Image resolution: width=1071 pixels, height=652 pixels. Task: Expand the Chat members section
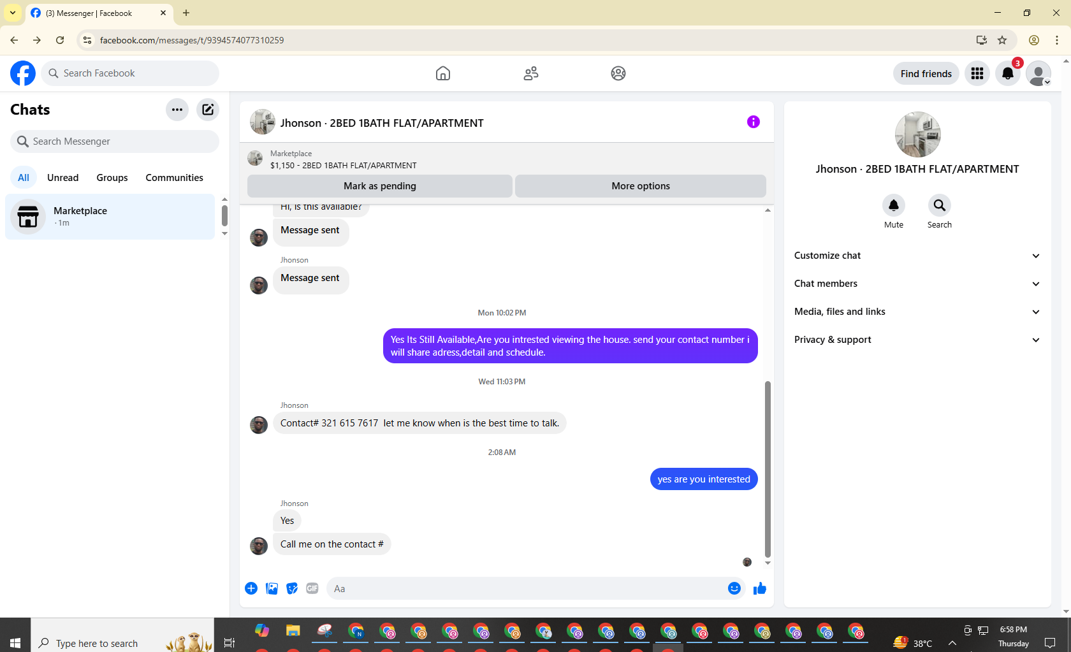click(917, 284)
